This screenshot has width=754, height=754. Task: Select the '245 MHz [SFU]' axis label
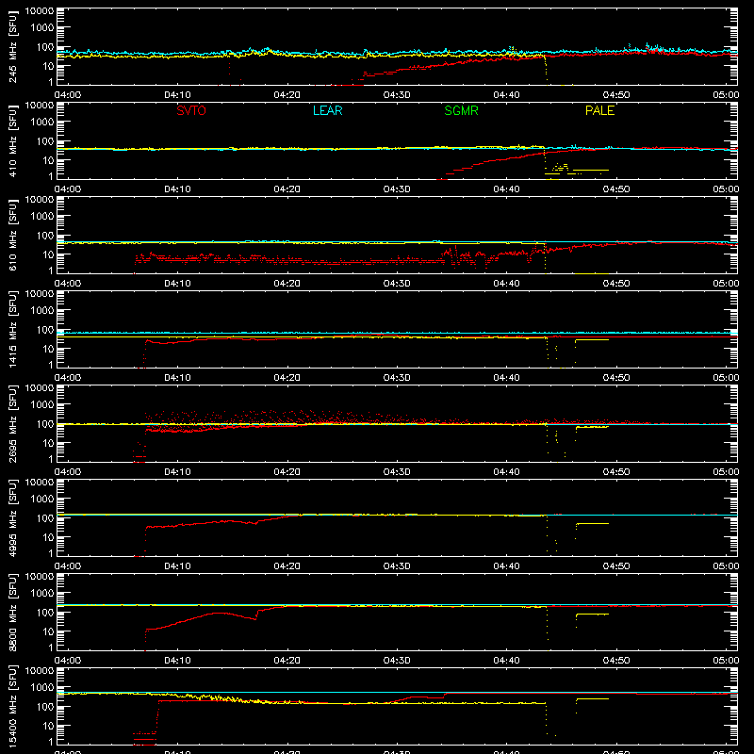coord(12,46)
